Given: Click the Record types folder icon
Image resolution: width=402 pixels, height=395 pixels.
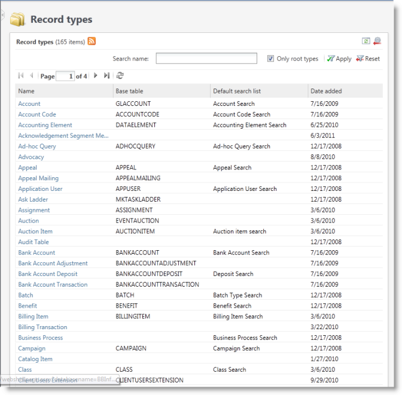Looking at the screenshot, I should 18,20.
